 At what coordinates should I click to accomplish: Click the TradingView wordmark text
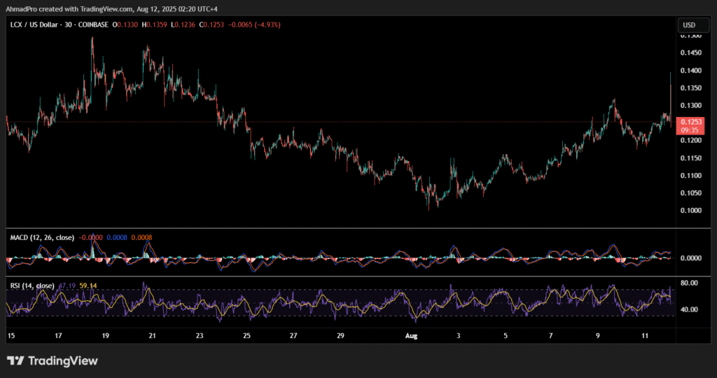point(63,361)
